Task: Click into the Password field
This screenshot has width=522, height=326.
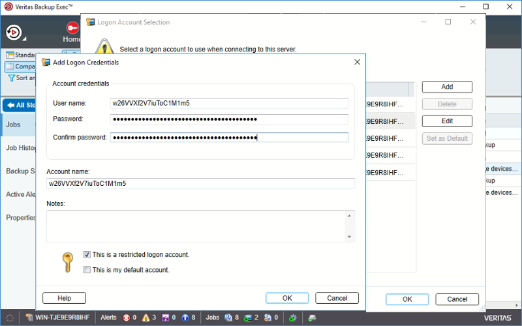Action: 229,119
